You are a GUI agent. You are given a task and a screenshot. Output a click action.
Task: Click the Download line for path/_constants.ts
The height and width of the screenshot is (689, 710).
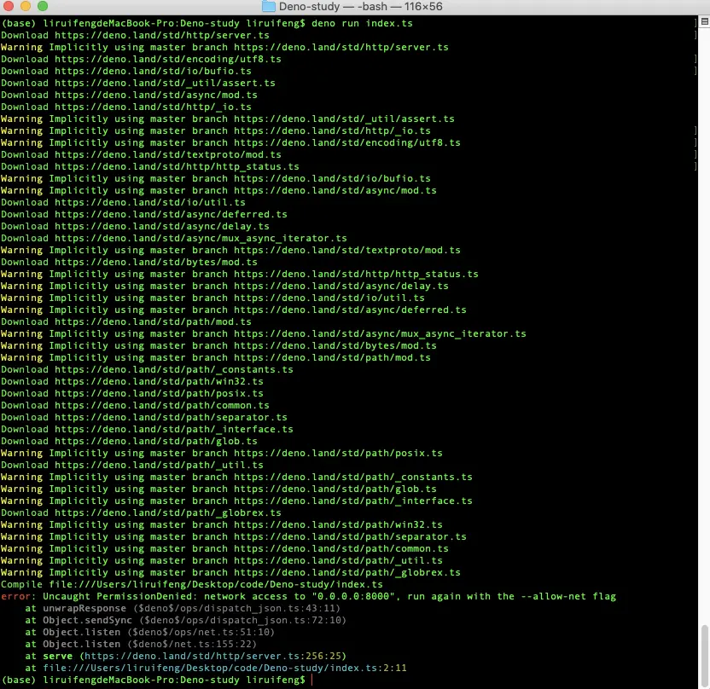click(x=147, y=369)
